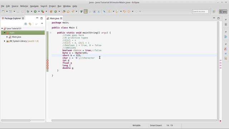Open the Source menu
Image resolution: width=229 pixels, height=129 pixels.
(15, 6)
